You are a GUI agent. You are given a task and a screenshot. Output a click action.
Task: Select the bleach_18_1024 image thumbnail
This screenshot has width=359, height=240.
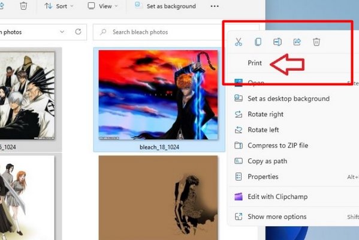(158, 95)
